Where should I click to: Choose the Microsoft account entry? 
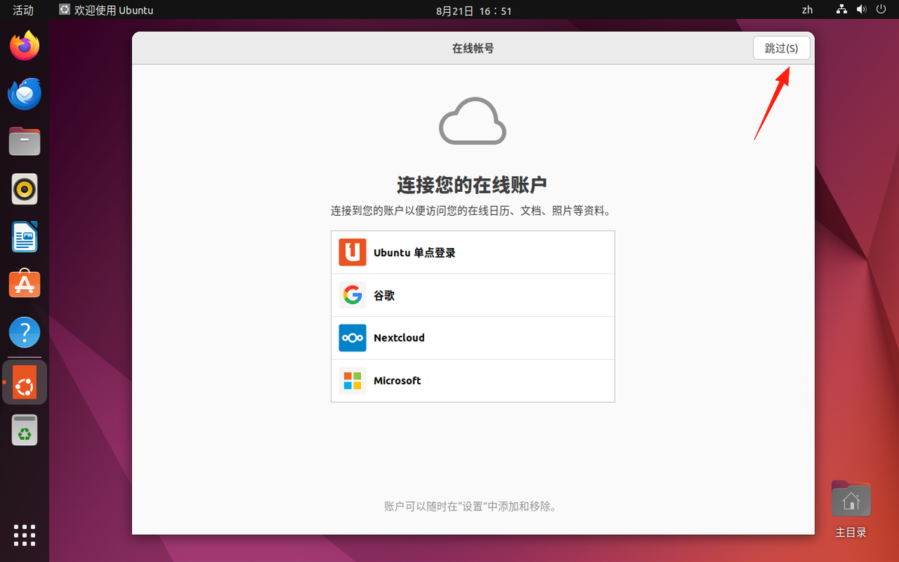tap(473, 381)
